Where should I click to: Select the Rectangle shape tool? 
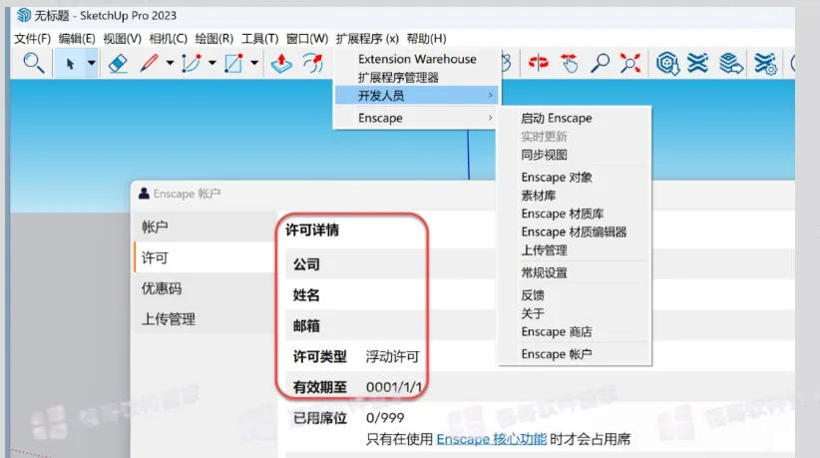click(x=233, y=63)
